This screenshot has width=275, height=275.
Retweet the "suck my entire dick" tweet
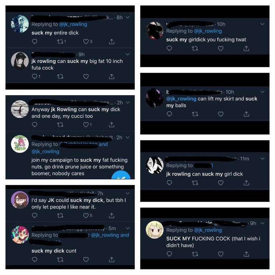[x=60, y=42]
